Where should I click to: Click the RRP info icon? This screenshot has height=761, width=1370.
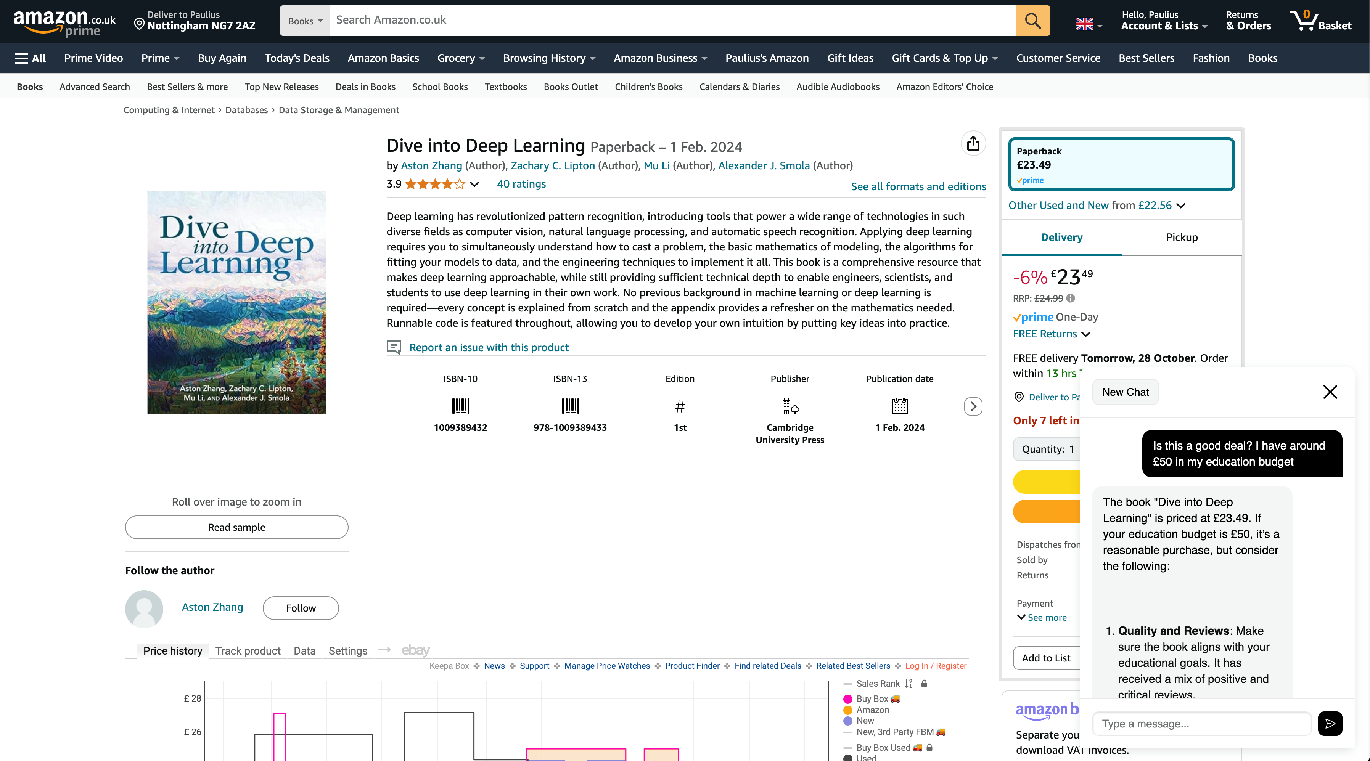[1071, 298]
